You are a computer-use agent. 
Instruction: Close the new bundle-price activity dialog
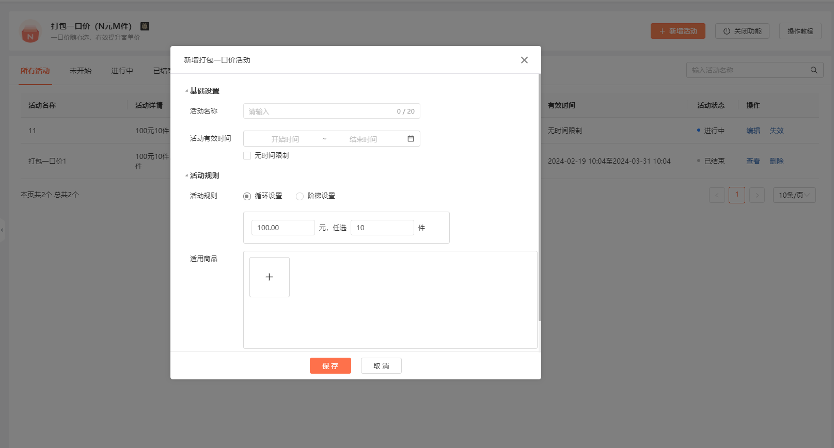524,60
